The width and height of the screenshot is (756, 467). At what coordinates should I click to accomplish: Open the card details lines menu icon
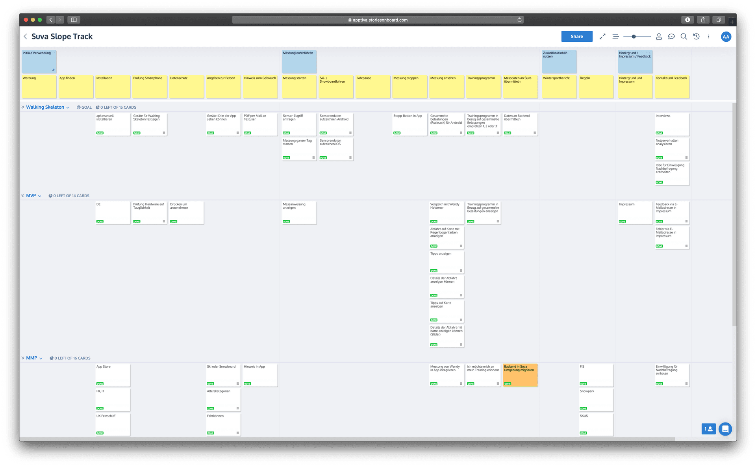(x=615, y=37)
